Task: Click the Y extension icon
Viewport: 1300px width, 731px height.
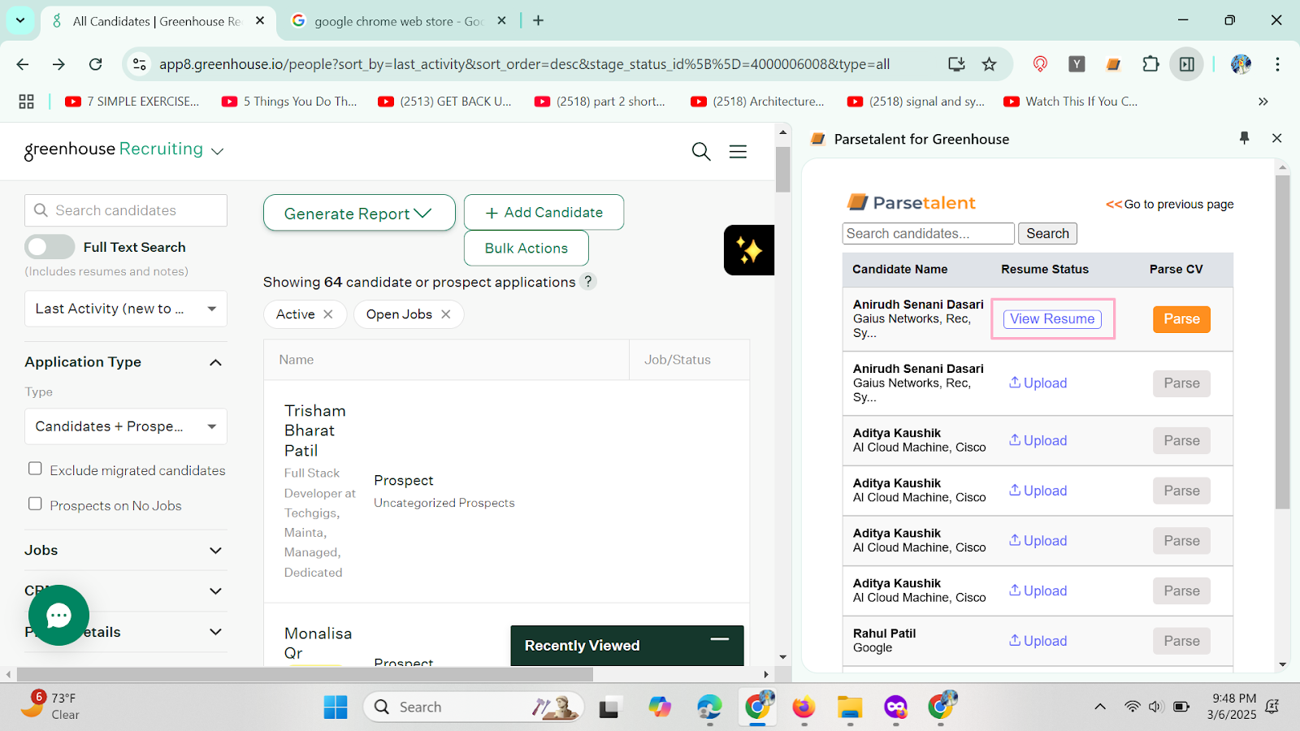Action: (x=1077, y=64)
